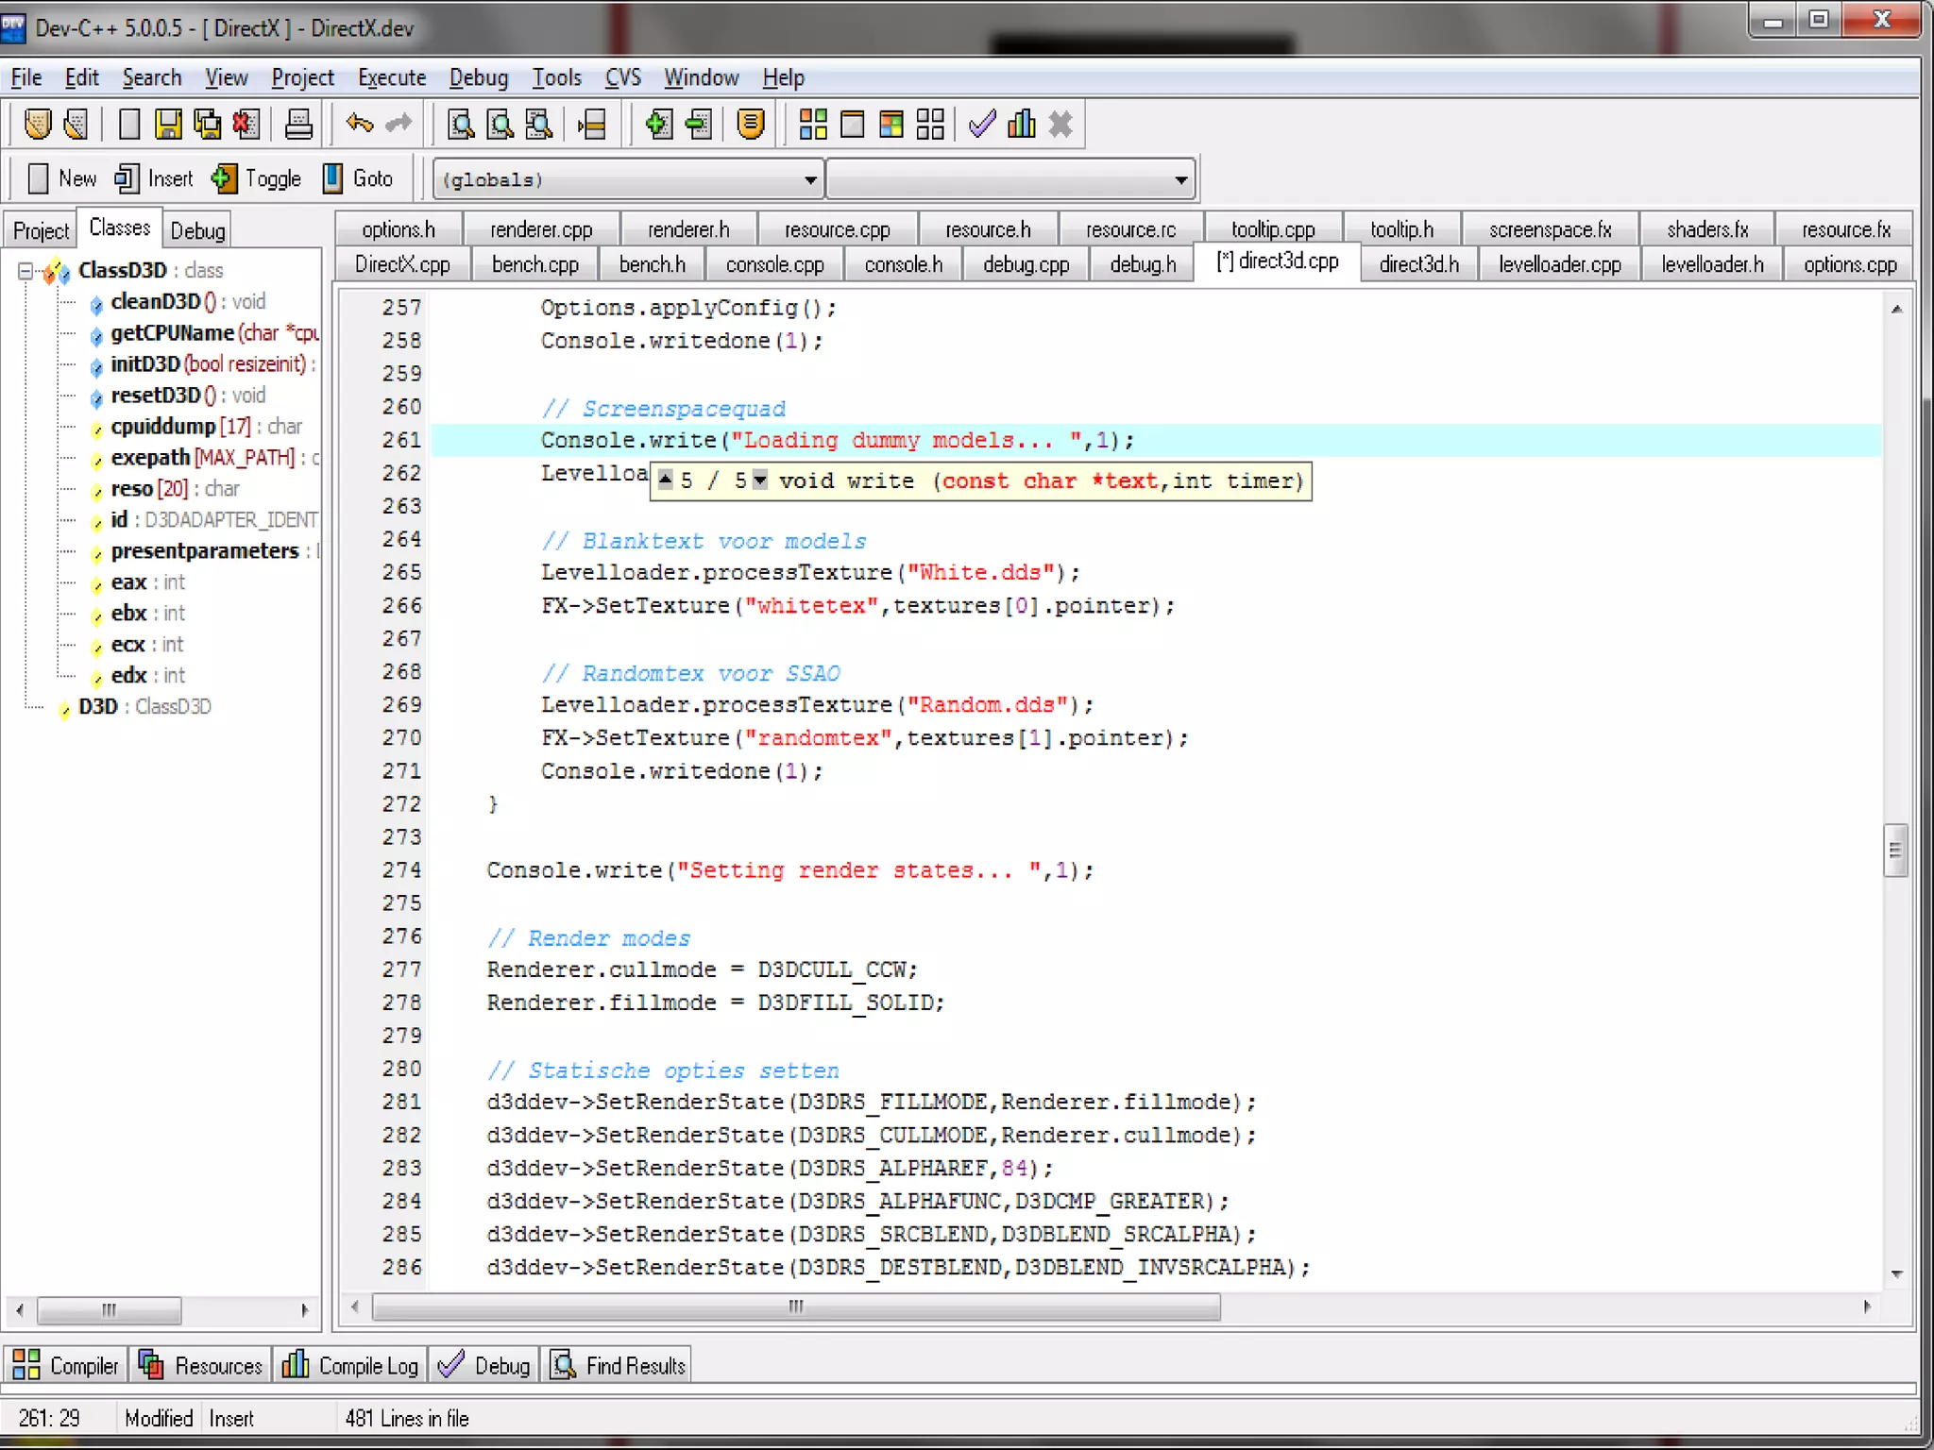Click the Debug checkmark toolbar icon
This screenshot has height=1450, width=1934.
[x=982, y=125]
